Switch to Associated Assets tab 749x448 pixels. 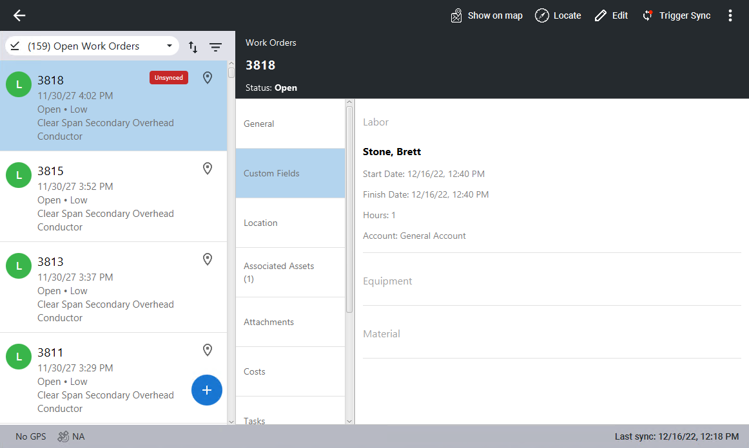click(290, 272)
